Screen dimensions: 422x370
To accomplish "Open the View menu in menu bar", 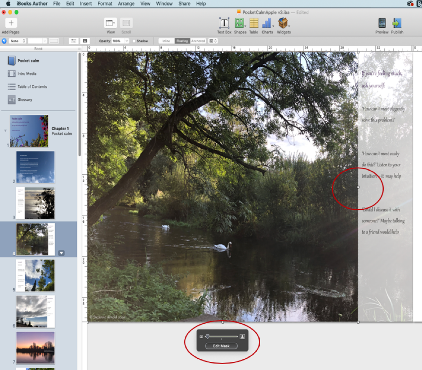I will pyautogui.click(x=145, y=4).
